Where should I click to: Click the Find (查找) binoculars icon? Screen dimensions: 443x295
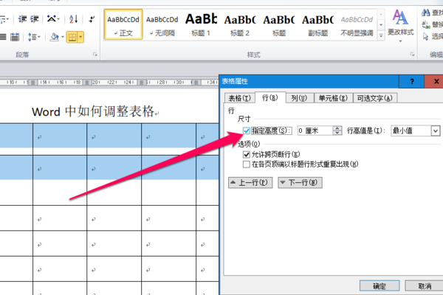426,13
